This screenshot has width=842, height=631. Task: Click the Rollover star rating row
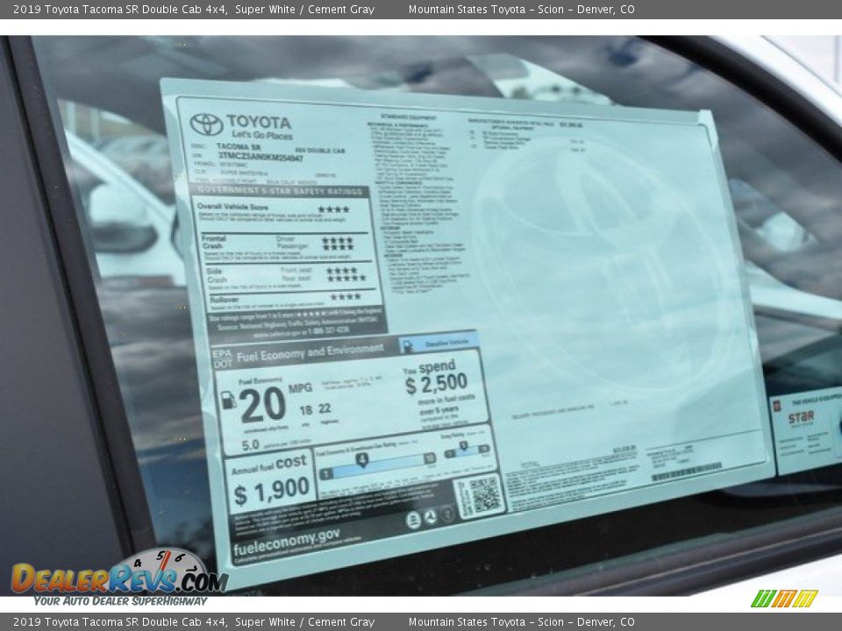345,297
